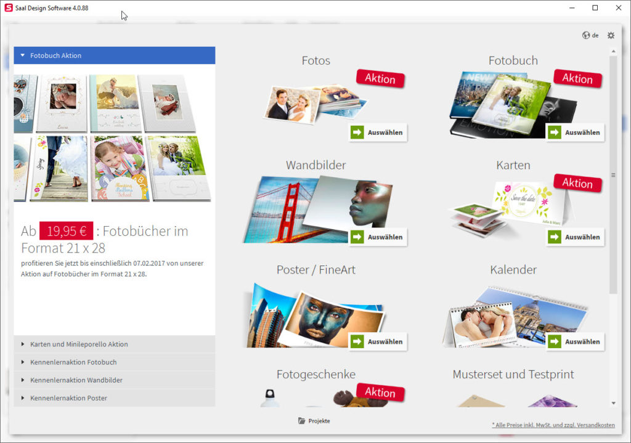Click the Wandbilder heading
The image size is (631, 443).
[316, 165]
